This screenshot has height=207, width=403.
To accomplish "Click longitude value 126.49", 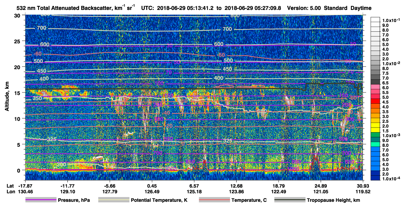I will click(x=152, y=191).
